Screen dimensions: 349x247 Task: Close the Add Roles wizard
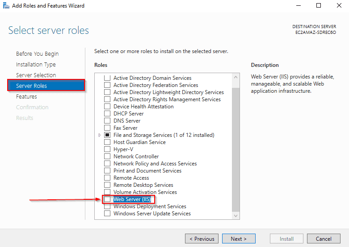click(x=339, y=5)
